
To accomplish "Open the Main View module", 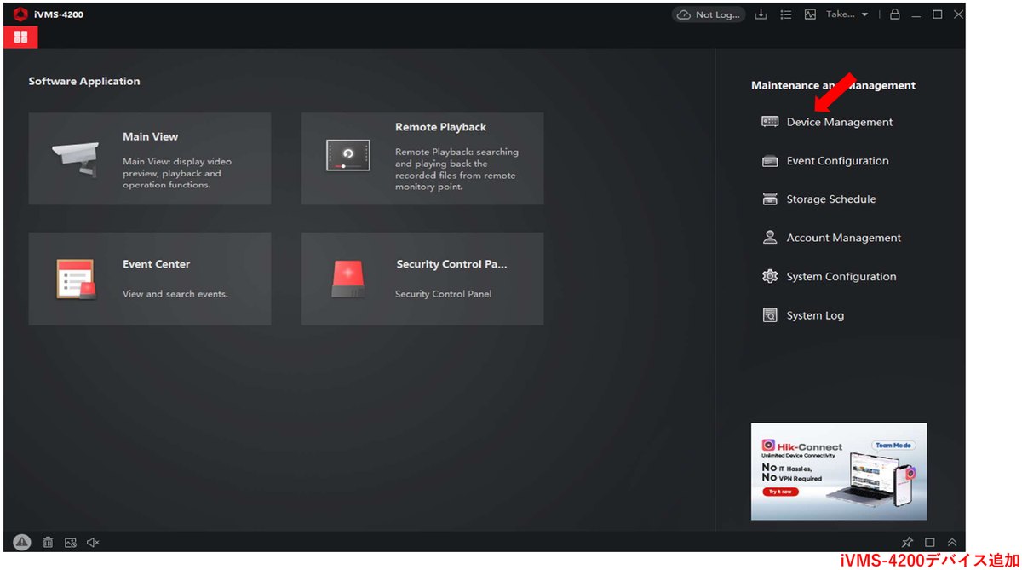I will point(150,158).
